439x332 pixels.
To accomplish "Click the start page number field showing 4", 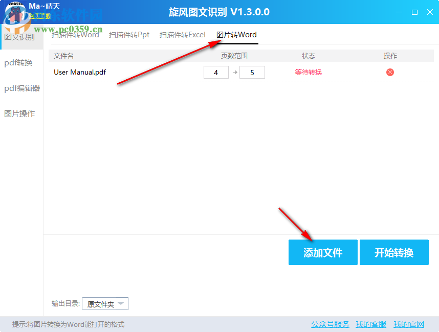I will [216, 72].
